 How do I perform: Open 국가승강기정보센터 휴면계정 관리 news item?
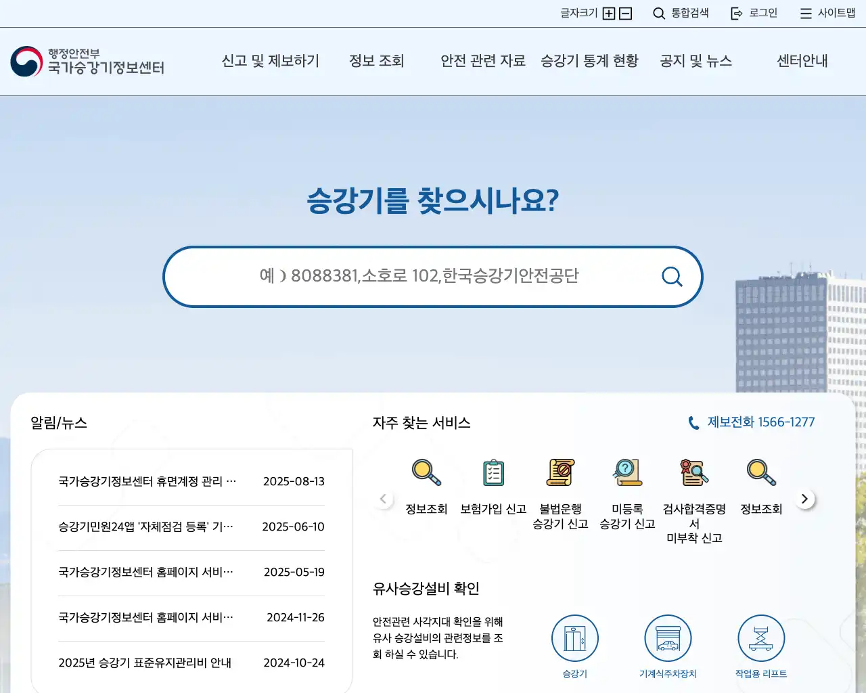click(147, 481)
